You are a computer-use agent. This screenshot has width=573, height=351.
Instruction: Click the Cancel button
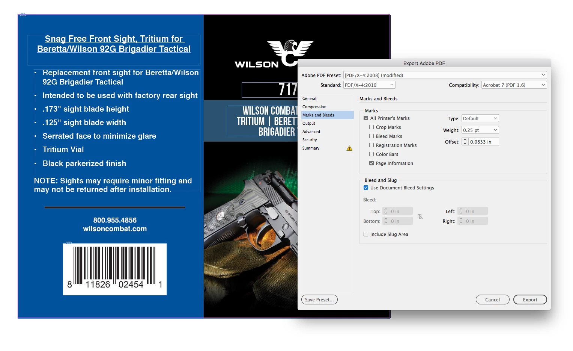(x=492, y=300)
